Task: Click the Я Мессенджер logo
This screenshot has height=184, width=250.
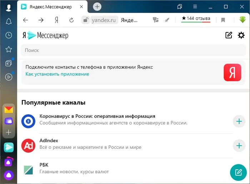Action: click(x=45, y=35)
